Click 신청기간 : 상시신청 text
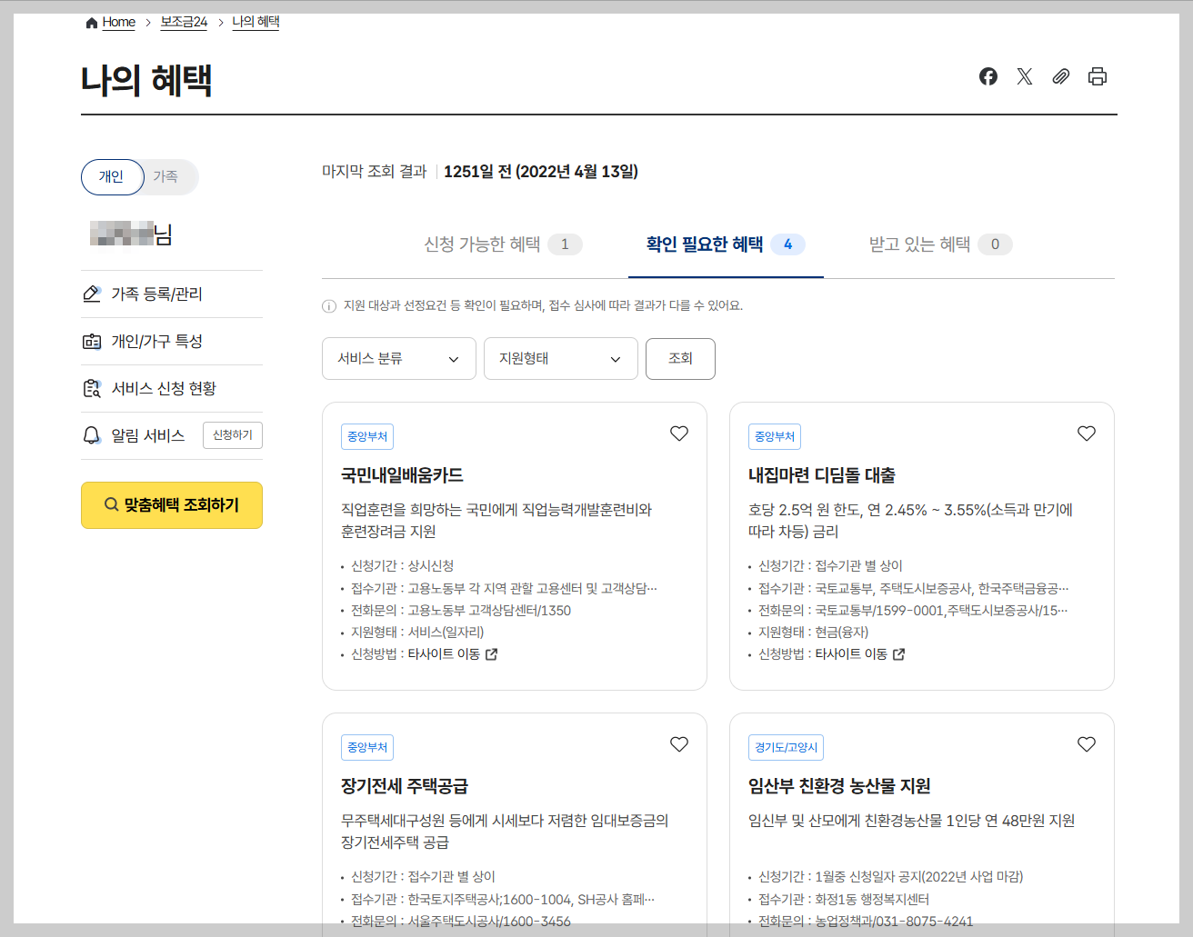 point(403,566)
